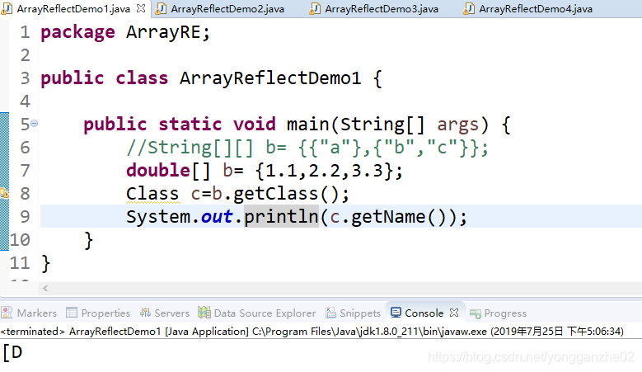Click the commented String[][] line 6
Viewport: 642px width, 372px height.
[x=307, y=148]
